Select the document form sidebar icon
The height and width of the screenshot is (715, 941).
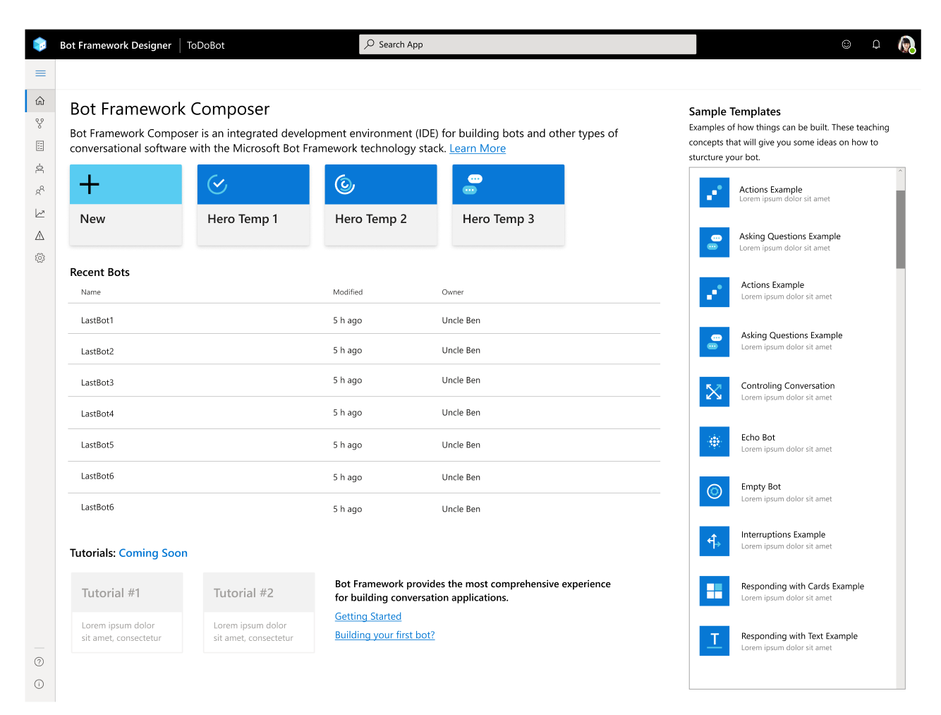40,146
